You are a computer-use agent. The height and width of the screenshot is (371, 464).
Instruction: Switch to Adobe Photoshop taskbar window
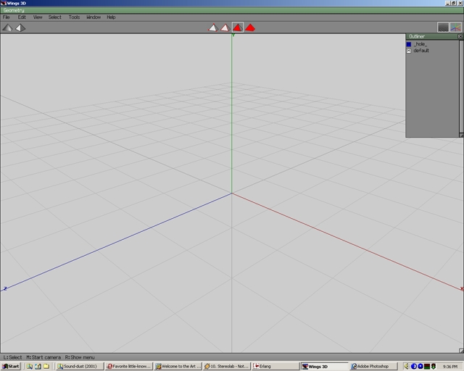pos(373,366)
